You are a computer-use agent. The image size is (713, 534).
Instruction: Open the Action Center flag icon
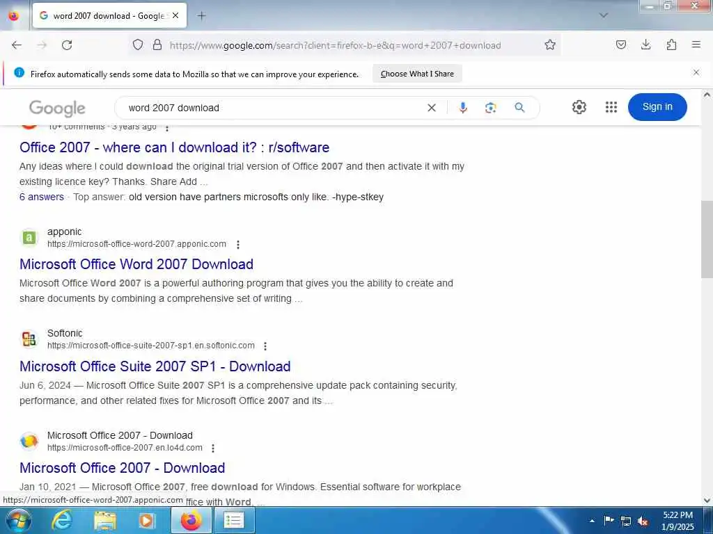pyautogui.click(x=609, y=520)
